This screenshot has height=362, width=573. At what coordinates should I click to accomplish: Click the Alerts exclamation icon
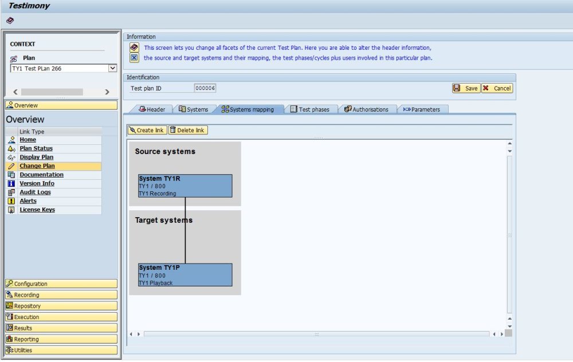pos(11,201)
